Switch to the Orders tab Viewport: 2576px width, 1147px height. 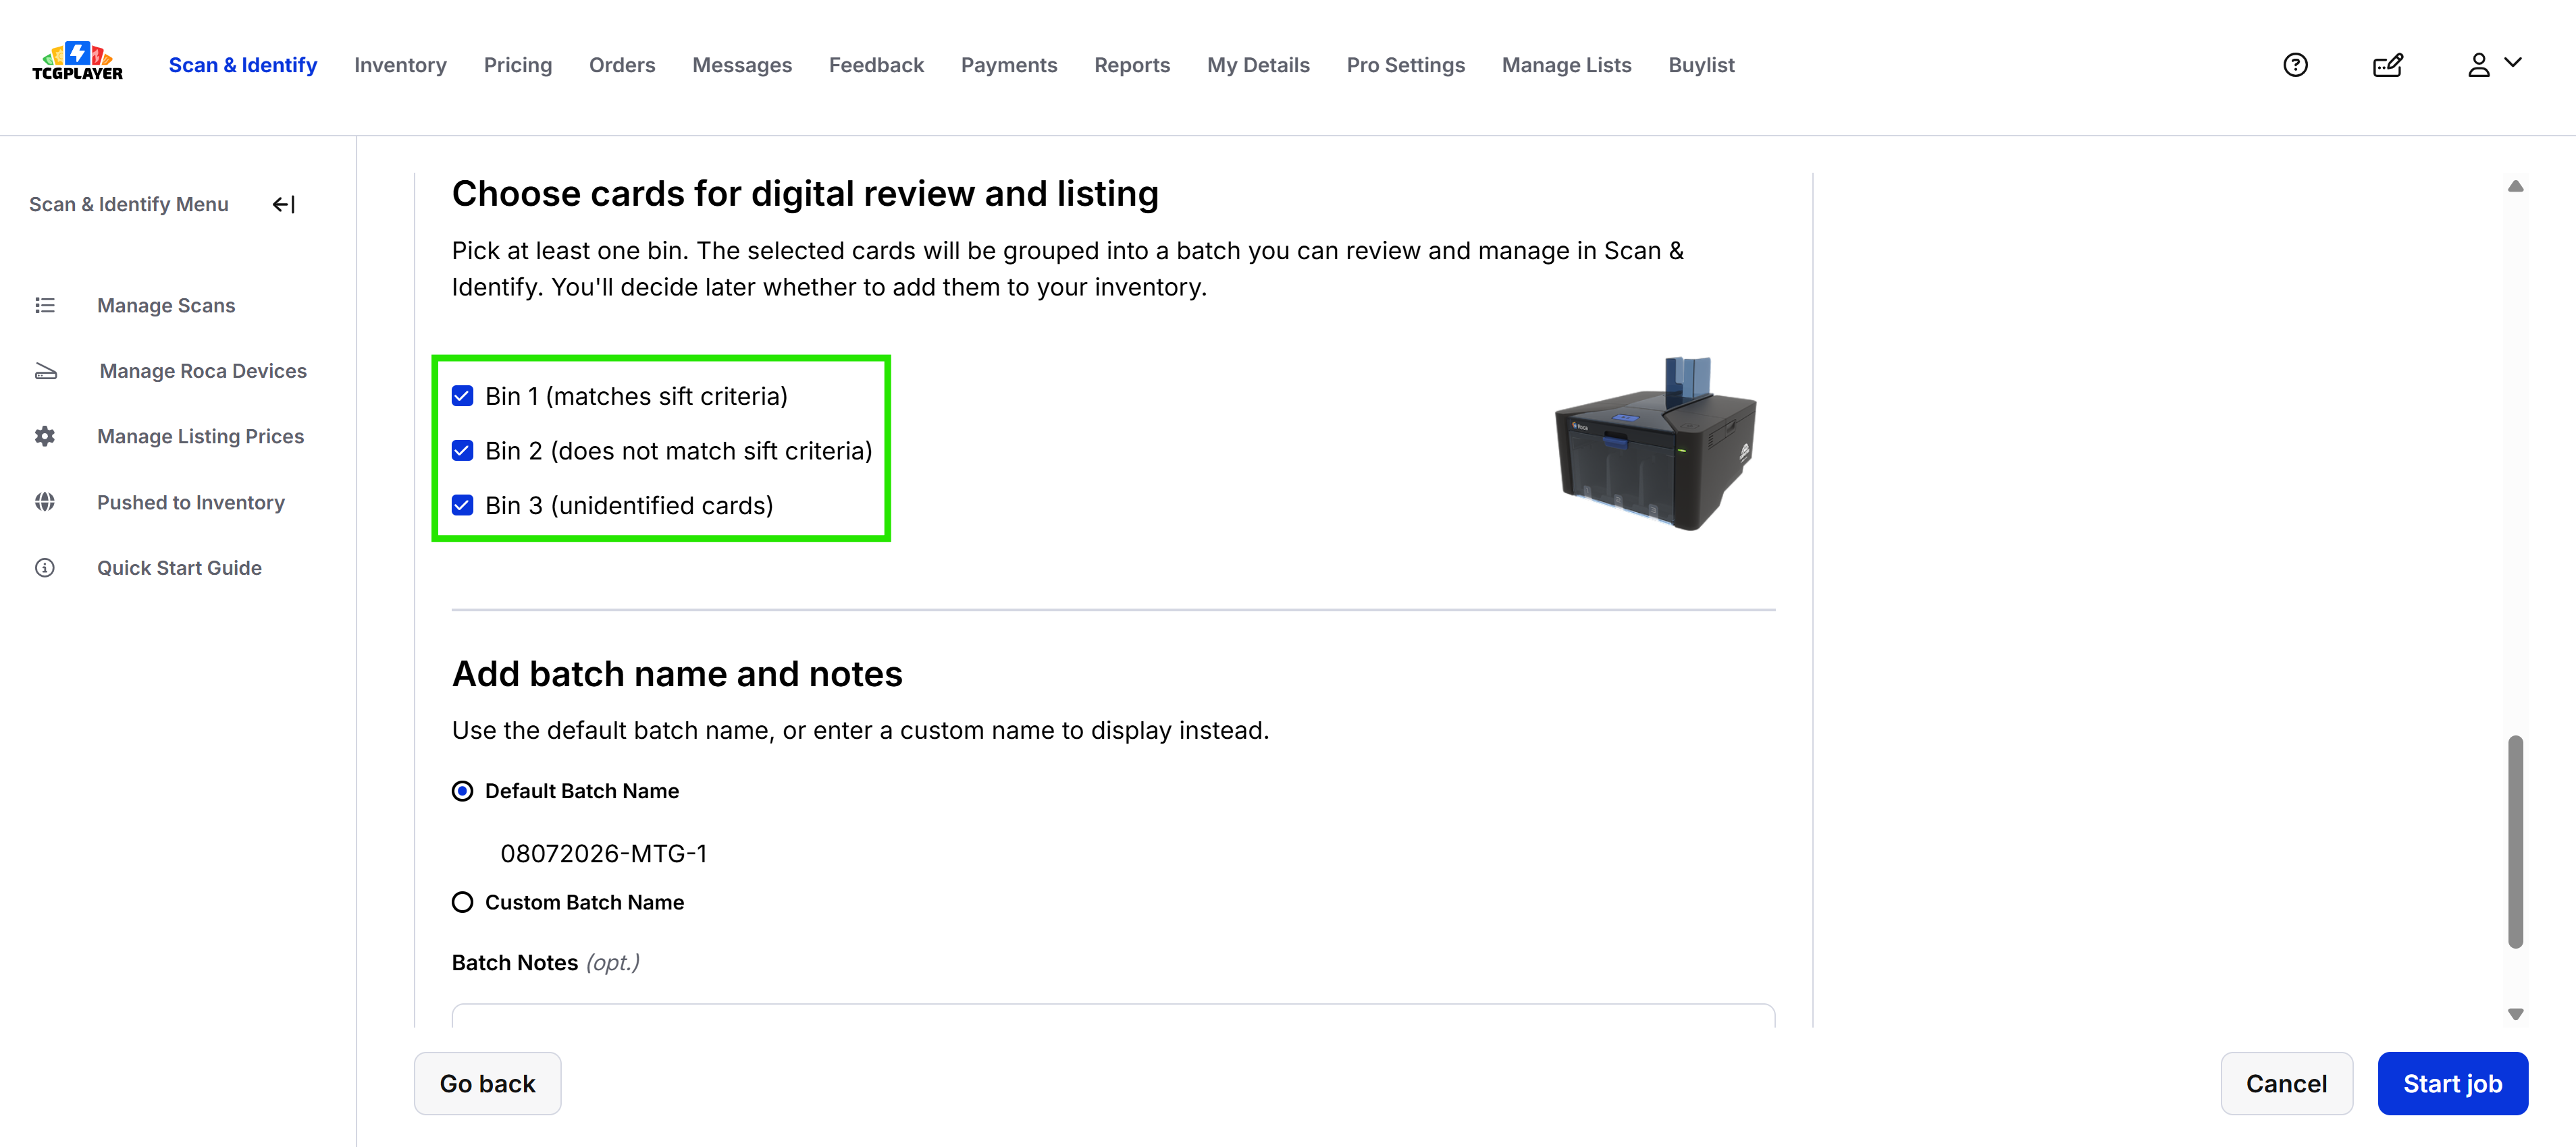pos(622,65)
